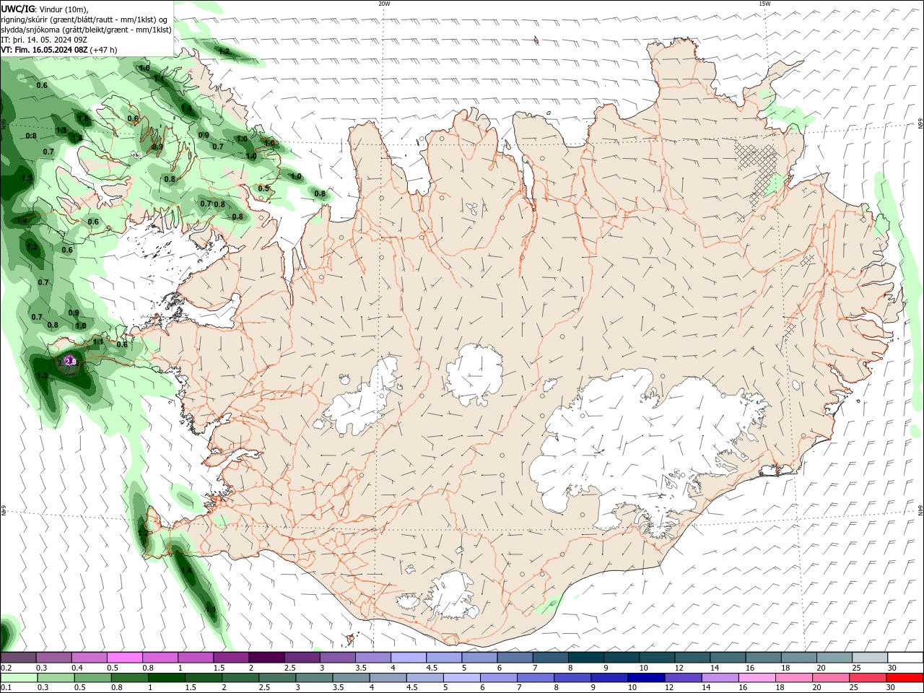Click the '30' label on the rain scale
The width and height of the screenshot is (924, 693).
point(892,688)
